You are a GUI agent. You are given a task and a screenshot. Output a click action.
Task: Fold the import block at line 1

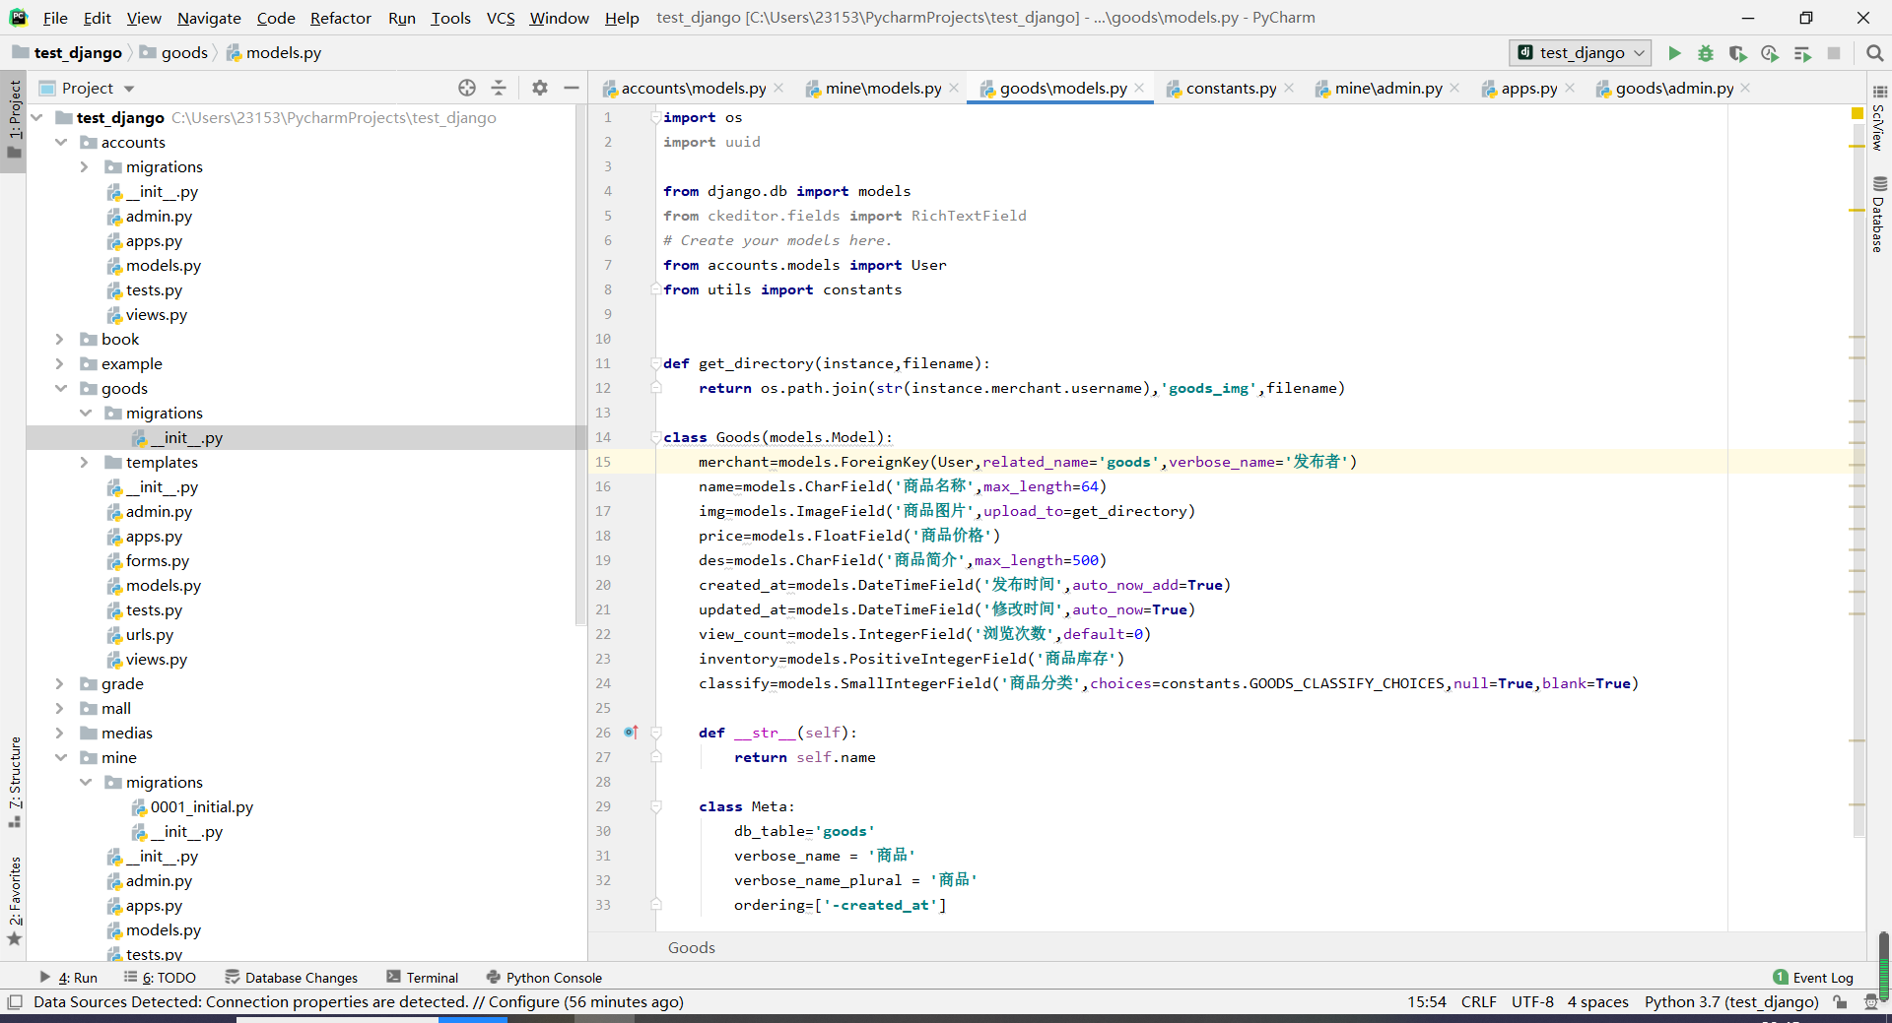click(655, 117)
